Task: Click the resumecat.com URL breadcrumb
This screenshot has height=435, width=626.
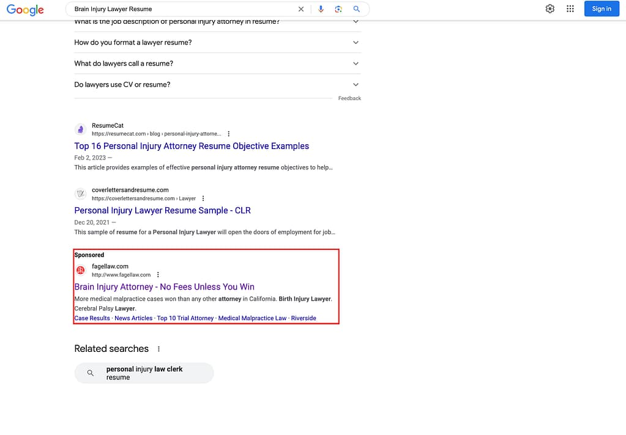Action: pyautogui.click(x=157, y=134)
